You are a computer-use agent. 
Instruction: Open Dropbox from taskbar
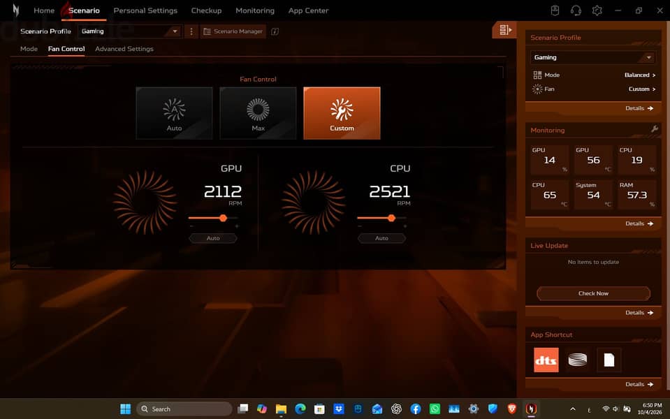click(x=339, y=409)
